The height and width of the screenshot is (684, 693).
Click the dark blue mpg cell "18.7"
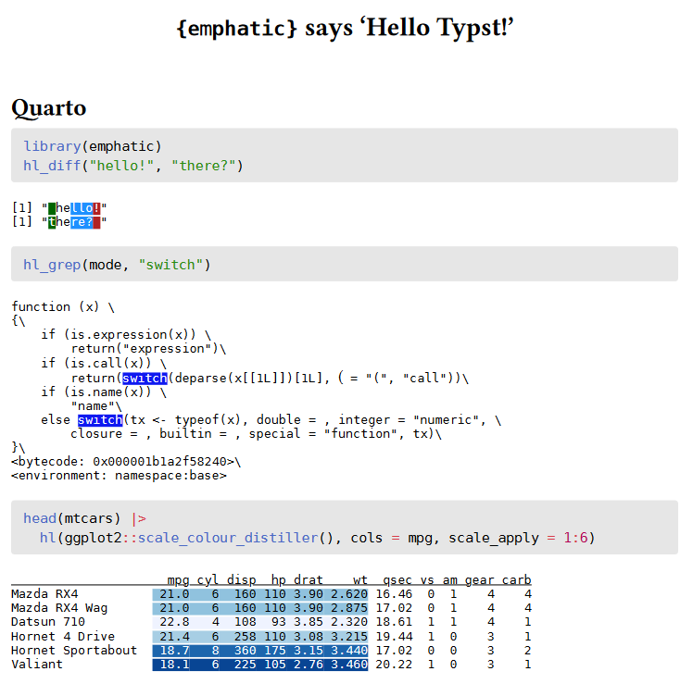174,650
